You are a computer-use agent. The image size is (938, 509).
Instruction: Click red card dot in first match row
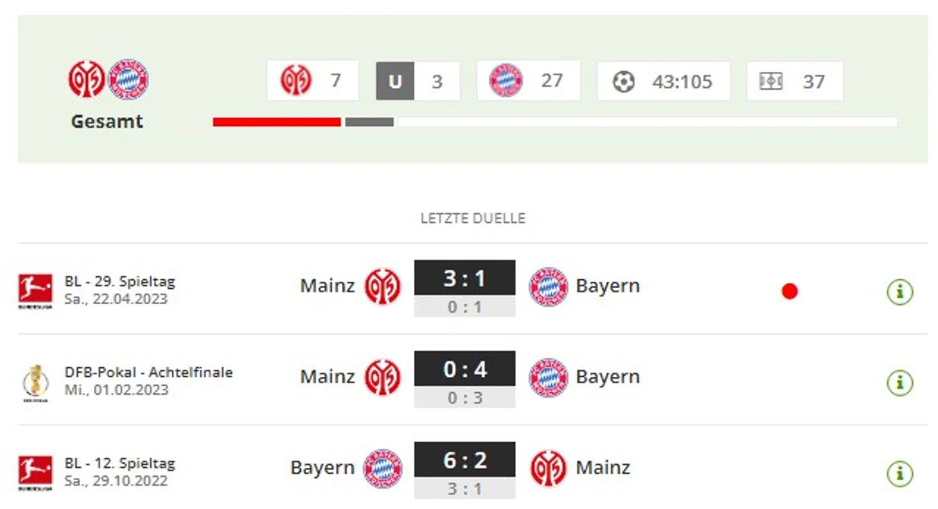coord(790,291)
